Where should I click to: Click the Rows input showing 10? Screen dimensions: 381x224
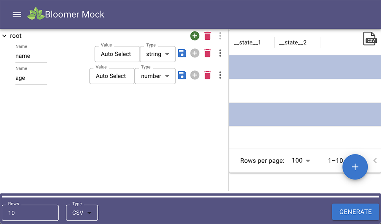30,213
